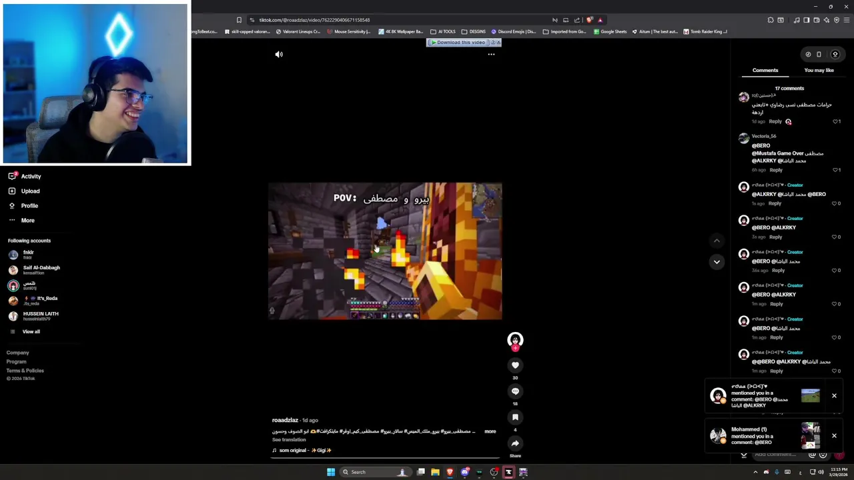
Task: Open the Program footer link
Action: (x=17, y=362)
